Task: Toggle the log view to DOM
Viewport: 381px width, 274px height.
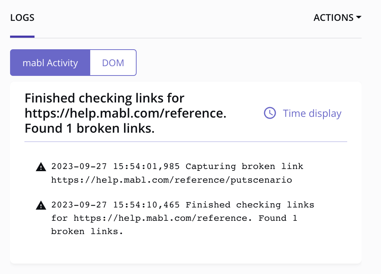Action: click(x=113, y=63)
